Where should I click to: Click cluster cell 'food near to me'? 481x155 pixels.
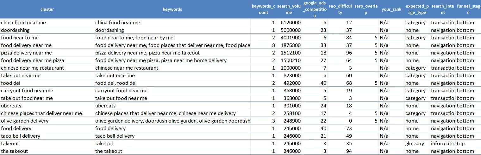click(x=47, y=37)
